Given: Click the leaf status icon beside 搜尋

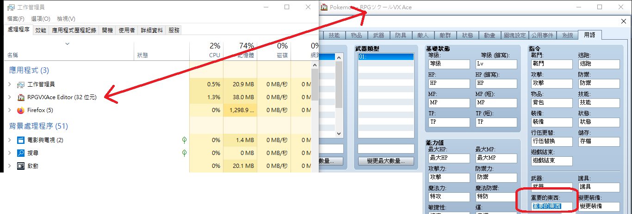Looking at the screenshot, I should 184,152.
